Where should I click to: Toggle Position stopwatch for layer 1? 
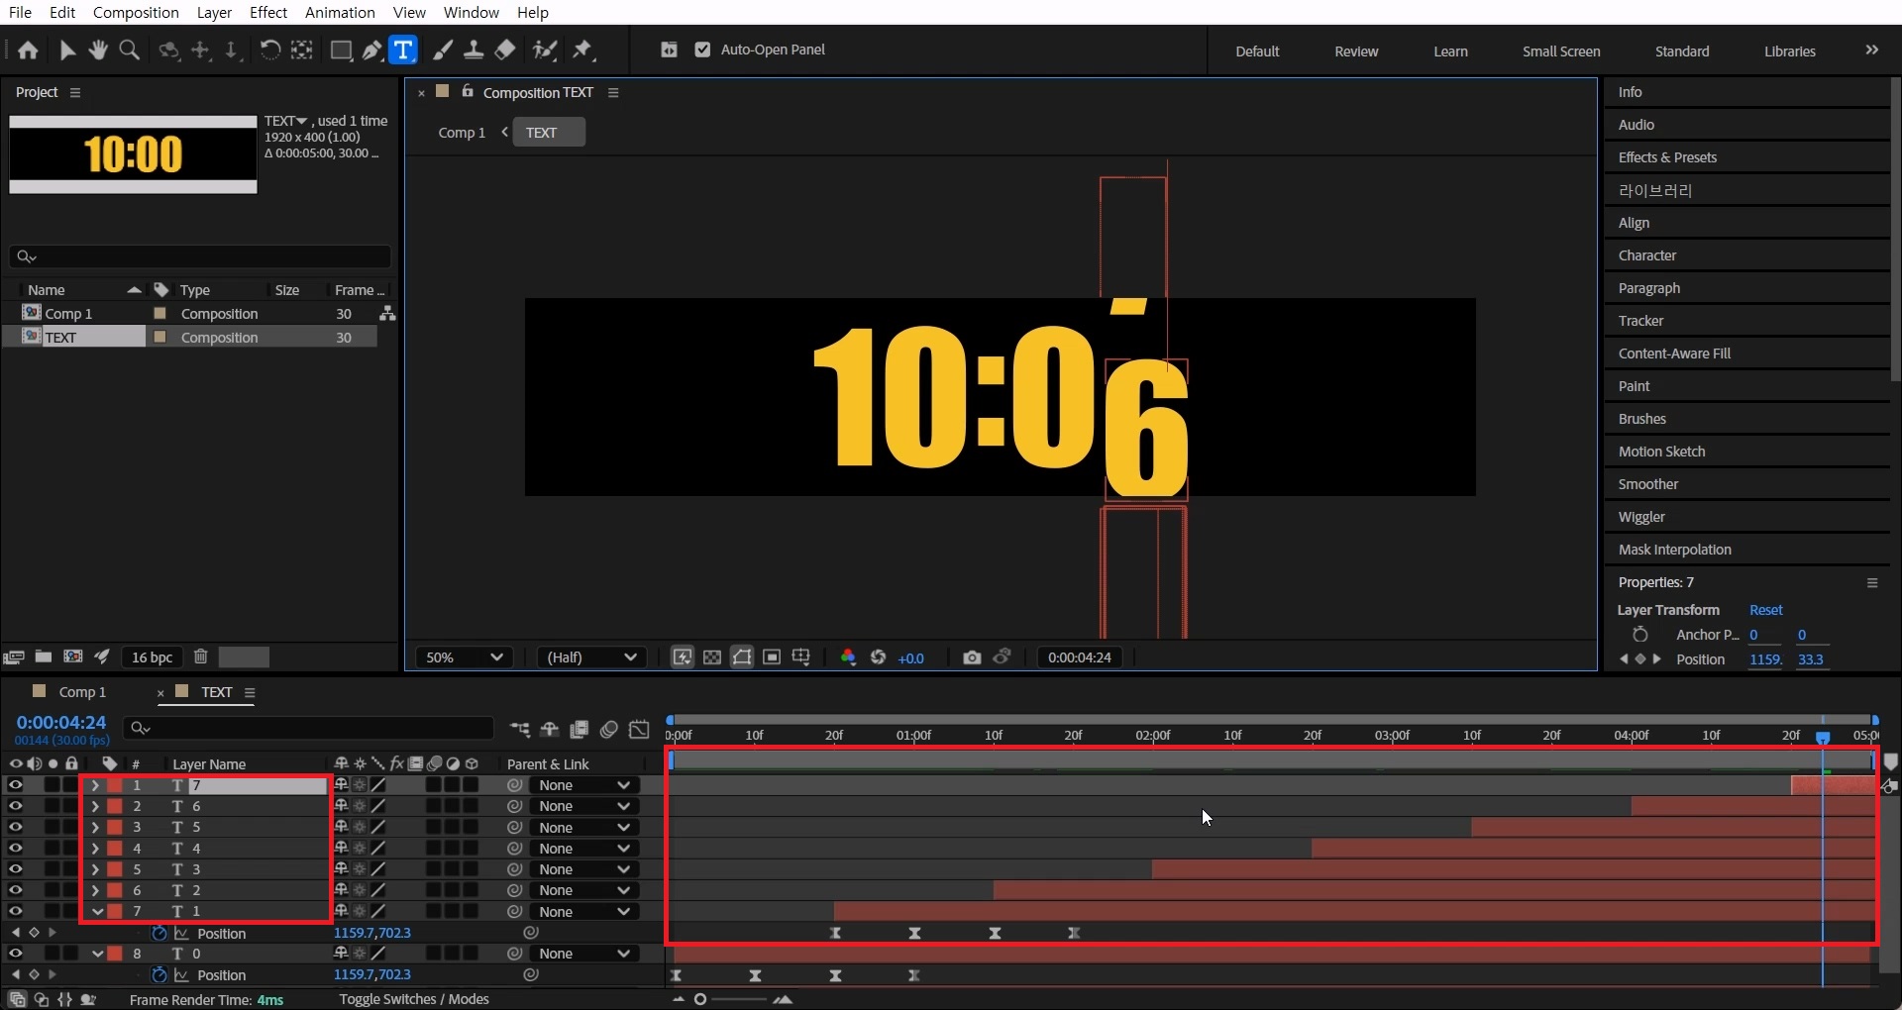pos(158,933)
